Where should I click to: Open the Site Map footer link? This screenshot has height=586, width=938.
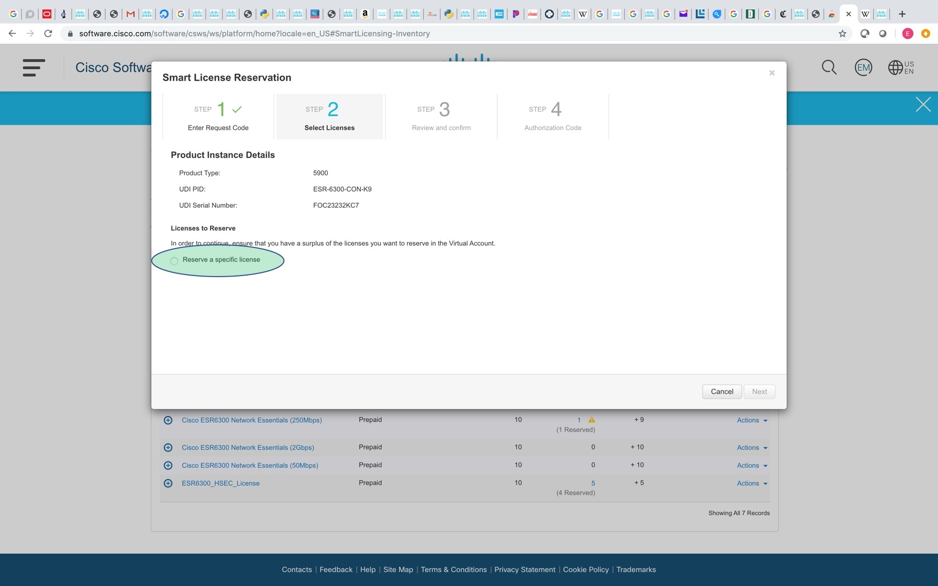398,569
